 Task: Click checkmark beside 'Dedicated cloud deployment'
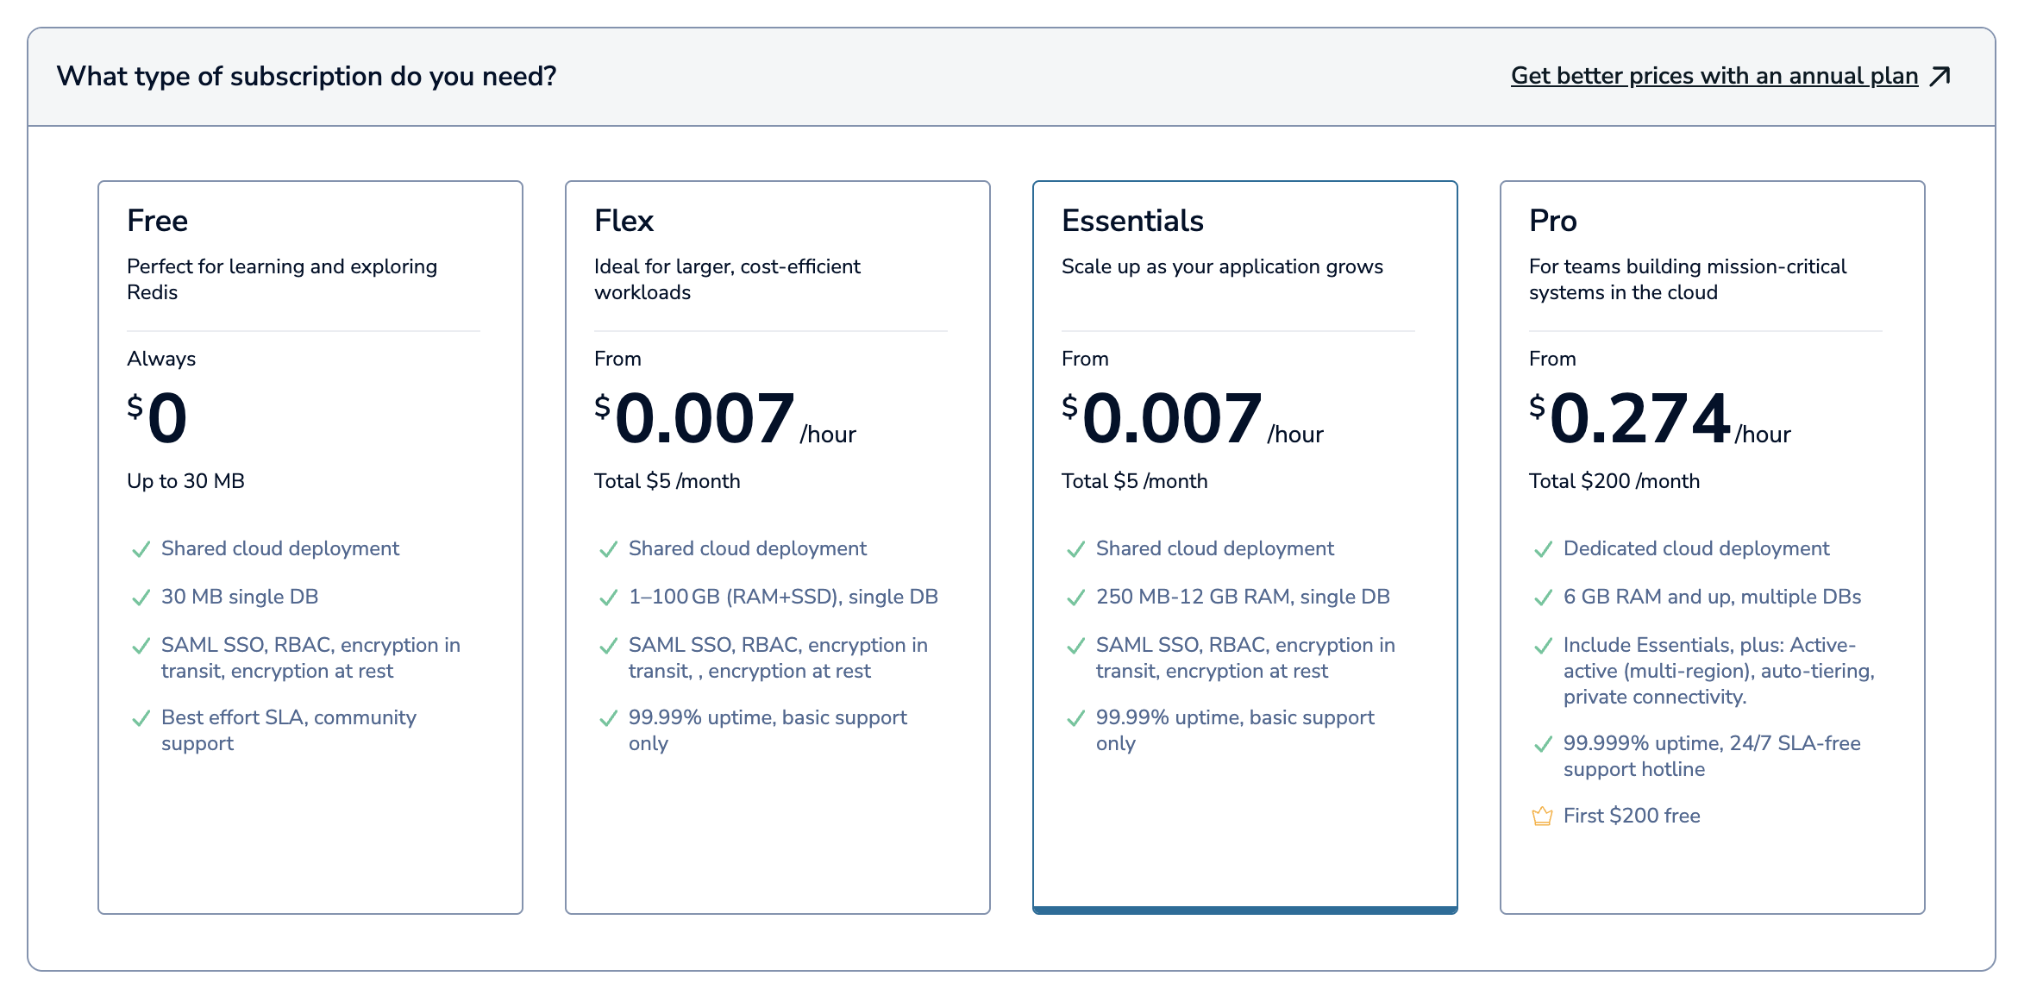(1543, 549)
